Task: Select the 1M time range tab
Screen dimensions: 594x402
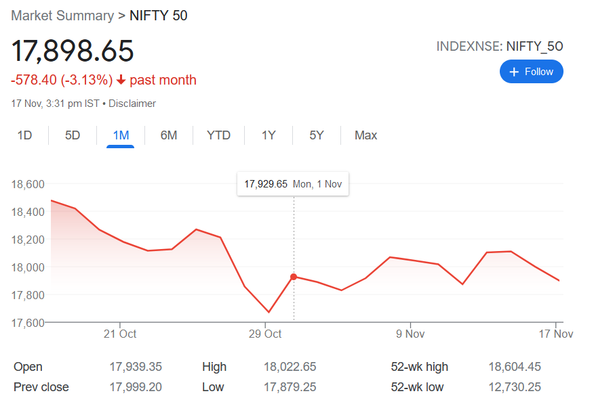Action: click(121, 135)
